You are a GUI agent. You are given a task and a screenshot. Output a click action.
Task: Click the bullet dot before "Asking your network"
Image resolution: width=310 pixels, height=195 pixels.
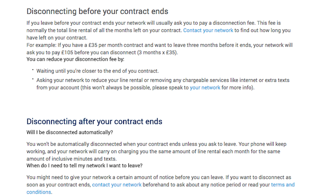tap(33, 79)
